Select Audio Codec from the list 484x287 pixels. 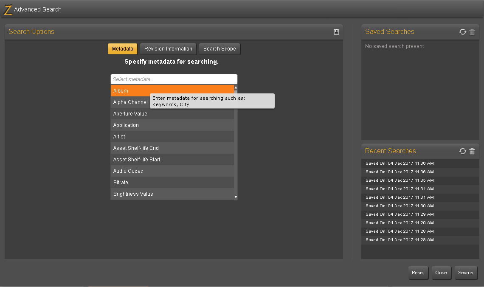click(x=172, y=171)
